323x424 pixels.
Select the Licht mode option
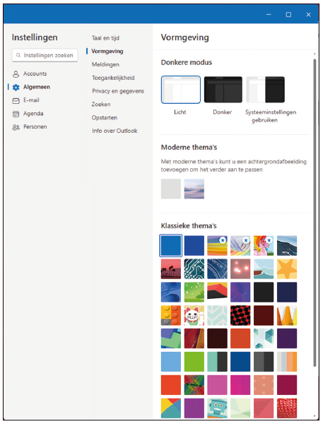181,90
